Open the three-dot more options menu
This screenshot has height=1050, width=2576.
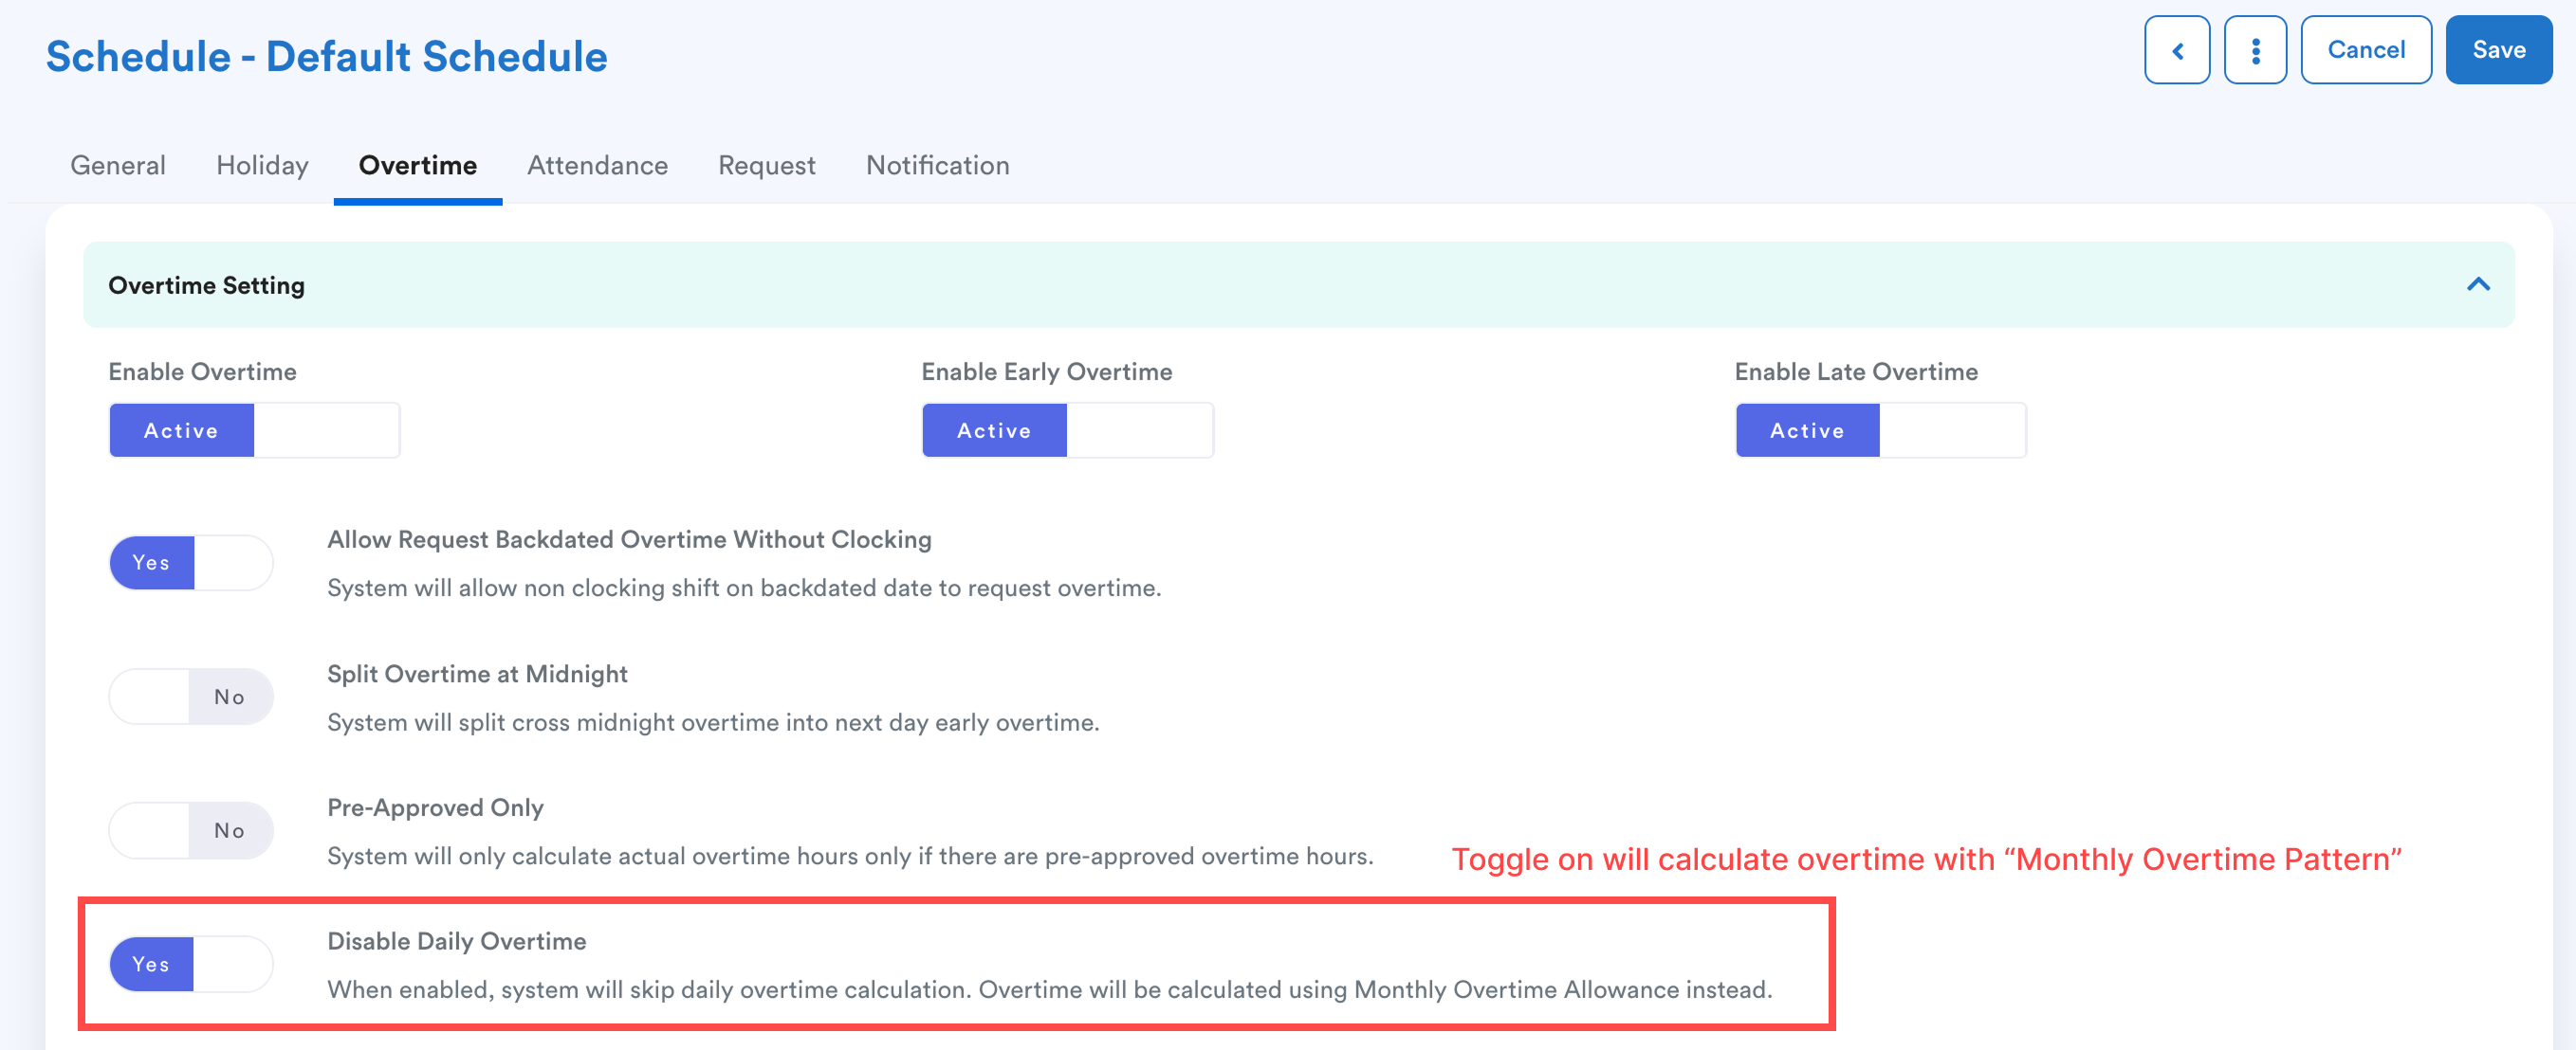2254,50
